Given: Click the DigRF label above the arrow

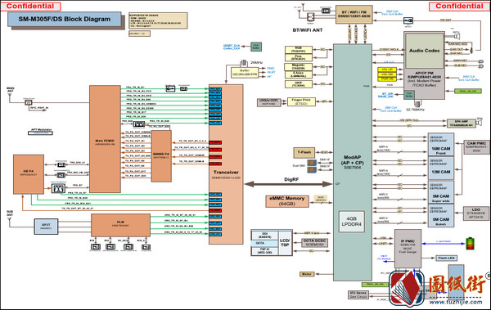Looking at the screenshot, I should tap(291, 179).
